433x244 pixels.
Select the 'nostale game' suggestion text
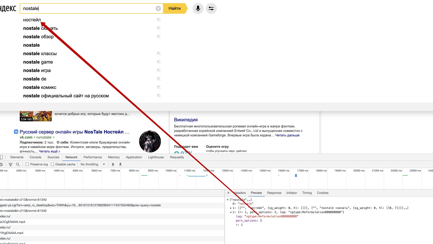[x=38, y=62]
